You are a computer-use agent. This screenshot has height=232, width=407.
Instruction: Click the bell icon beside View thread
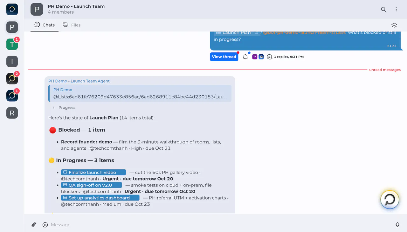point(245,57)
